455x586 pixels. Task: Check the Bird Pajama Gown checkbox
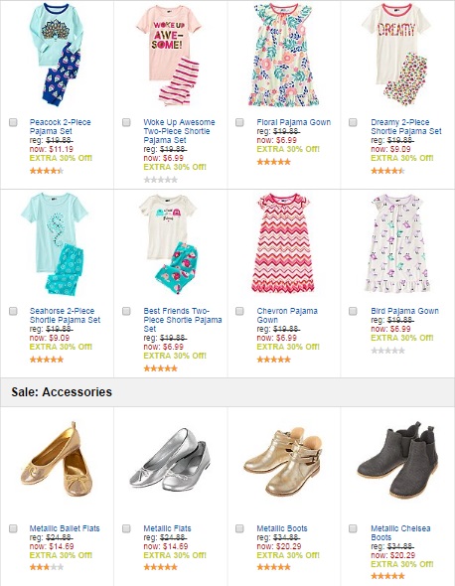(x=353, y=311)
